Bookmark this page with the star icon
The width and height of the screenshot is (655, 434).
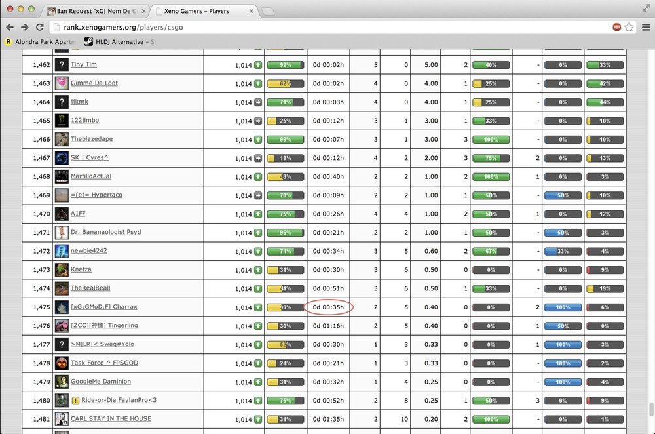click(x=629, y=27)
